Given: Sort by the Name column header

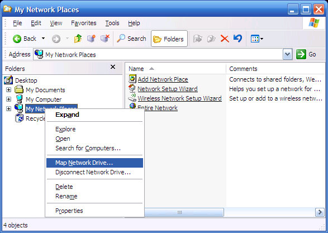Looking at the screenshot, I should (175, 69).
